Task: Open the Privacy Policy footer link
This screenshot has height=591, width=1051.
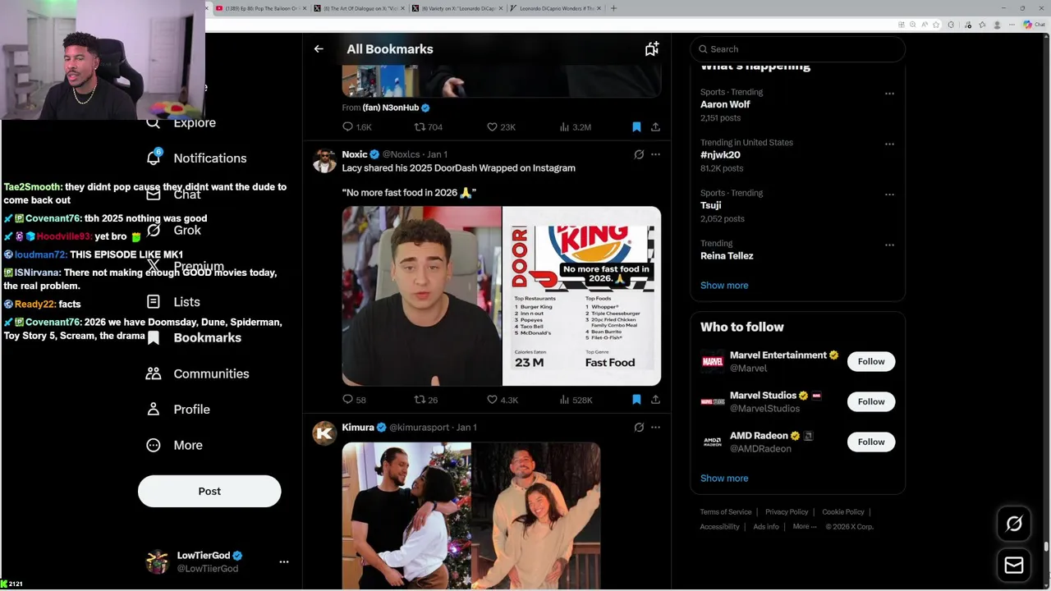Action: 787,512
